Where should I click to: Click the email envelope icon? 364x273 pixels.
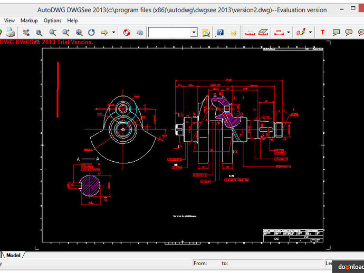(x=234, y=33)
